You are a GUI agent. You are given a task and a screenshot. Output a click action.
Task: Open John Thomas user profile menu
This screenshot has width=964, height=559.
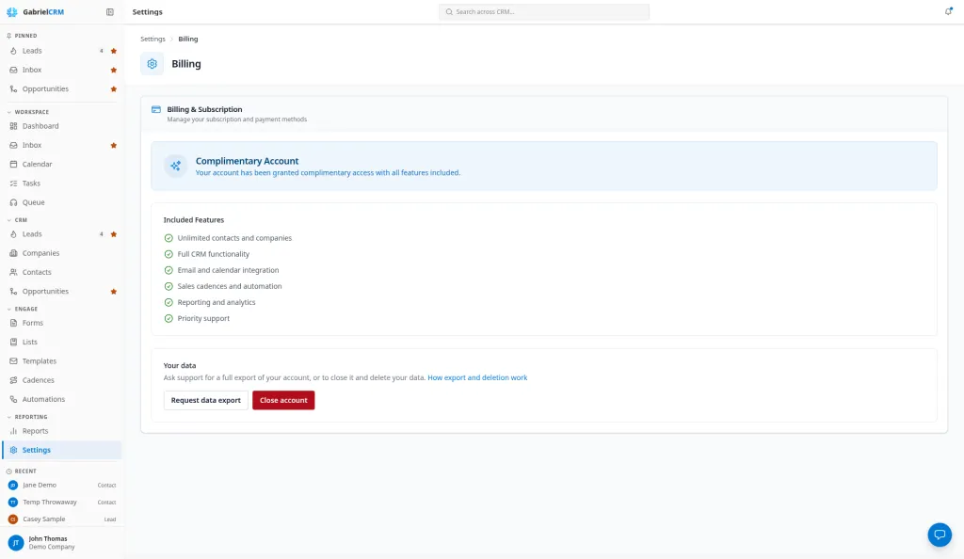click(x=61, y=543)
